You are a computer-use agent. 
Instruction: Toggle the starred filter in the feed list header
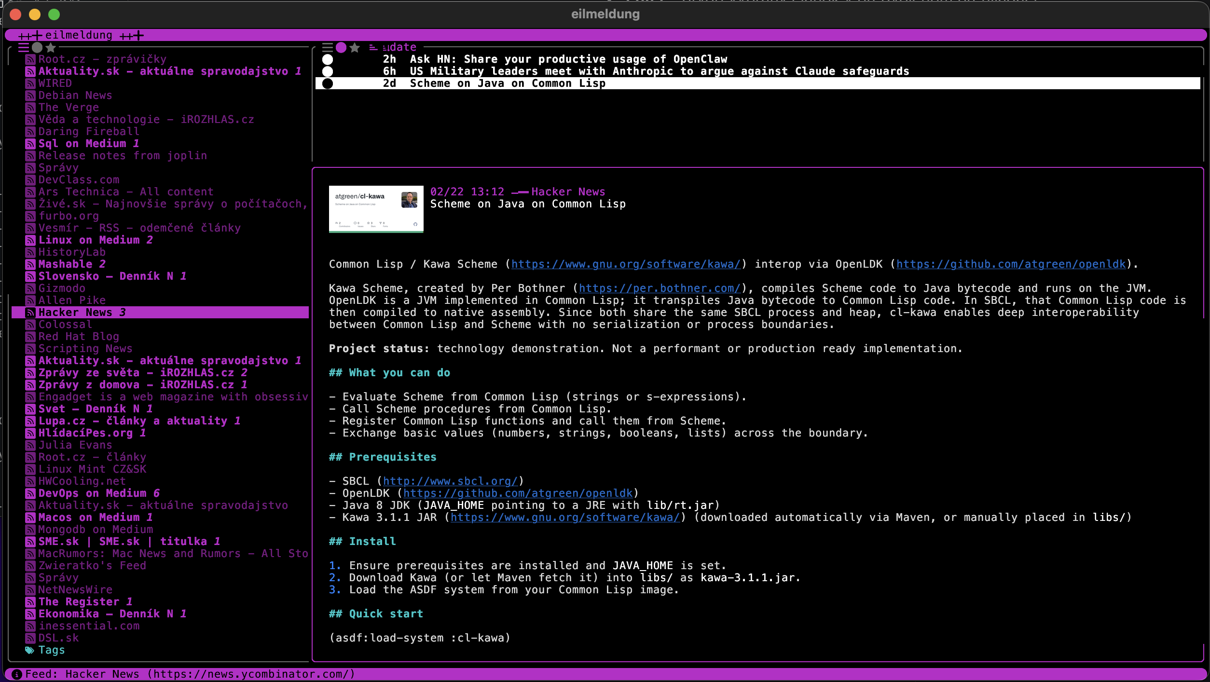point(51,47)
